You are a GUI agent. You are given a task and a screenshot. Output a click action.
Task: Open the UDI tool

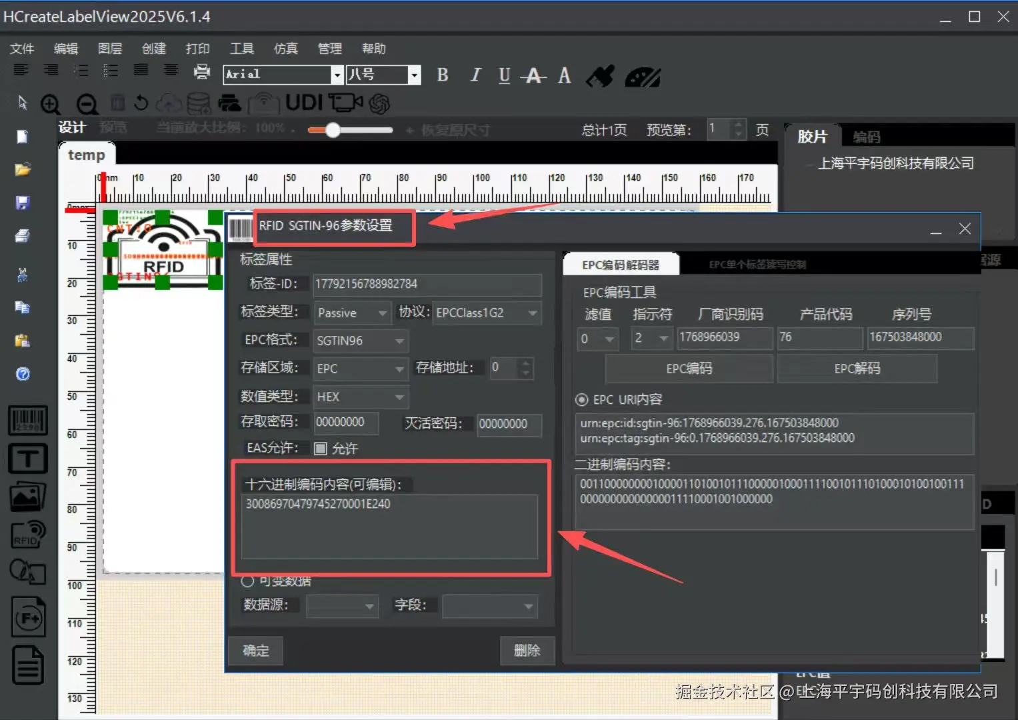[x=304, y=102]
